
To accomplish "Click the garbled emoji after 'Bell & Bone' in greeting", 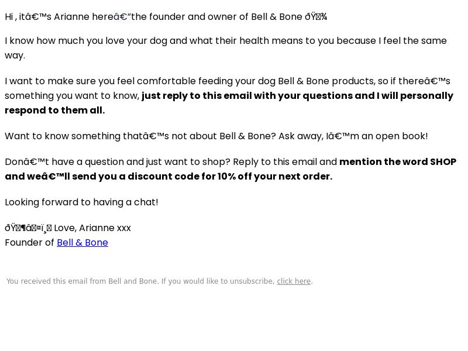I will [316, 17].
